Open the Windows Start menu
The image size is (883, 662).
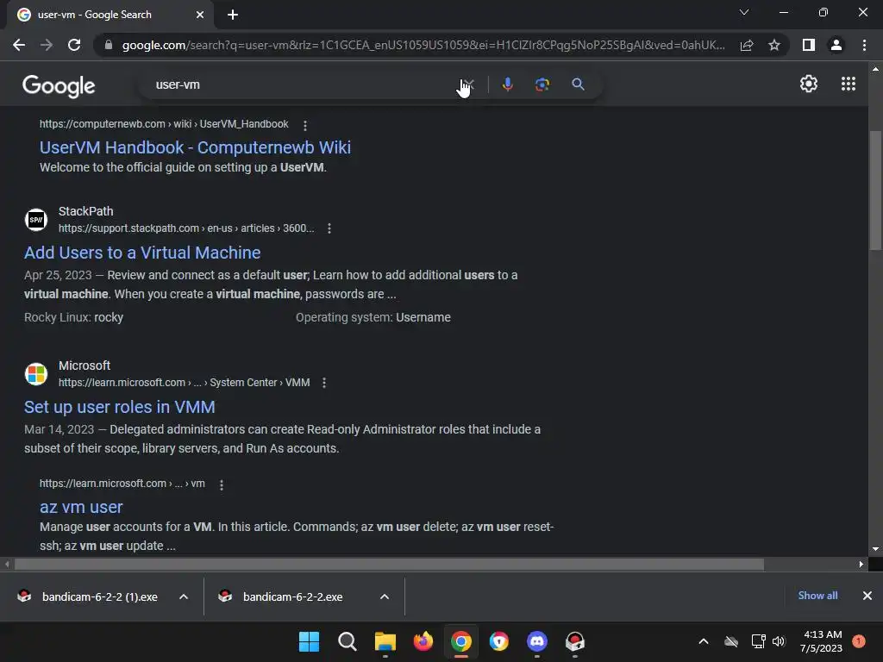pos(309,641)
